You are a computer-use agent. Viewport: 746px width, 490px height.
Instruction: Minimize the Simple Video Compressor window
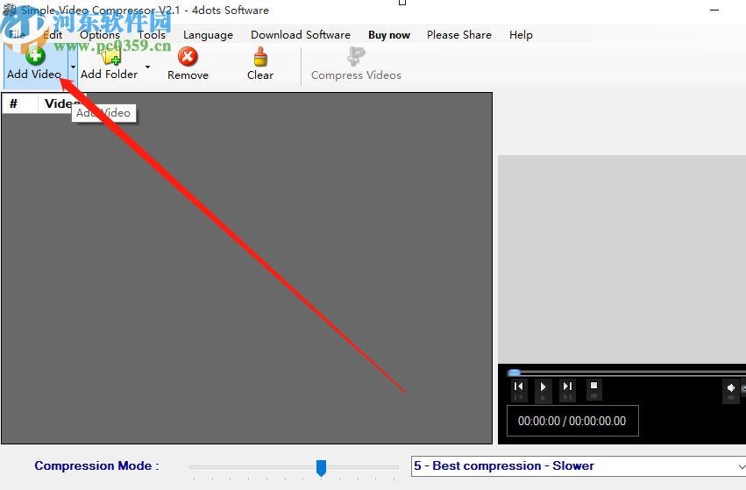714,10
